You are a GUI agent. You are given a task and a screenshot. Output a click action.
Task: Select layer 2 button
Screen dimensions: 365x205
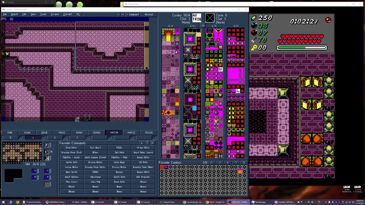pyautogui.click(x=55, y=138)
